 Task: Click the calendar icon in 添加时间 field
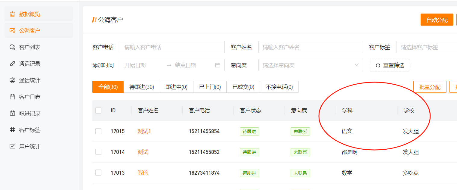point(218,65)
